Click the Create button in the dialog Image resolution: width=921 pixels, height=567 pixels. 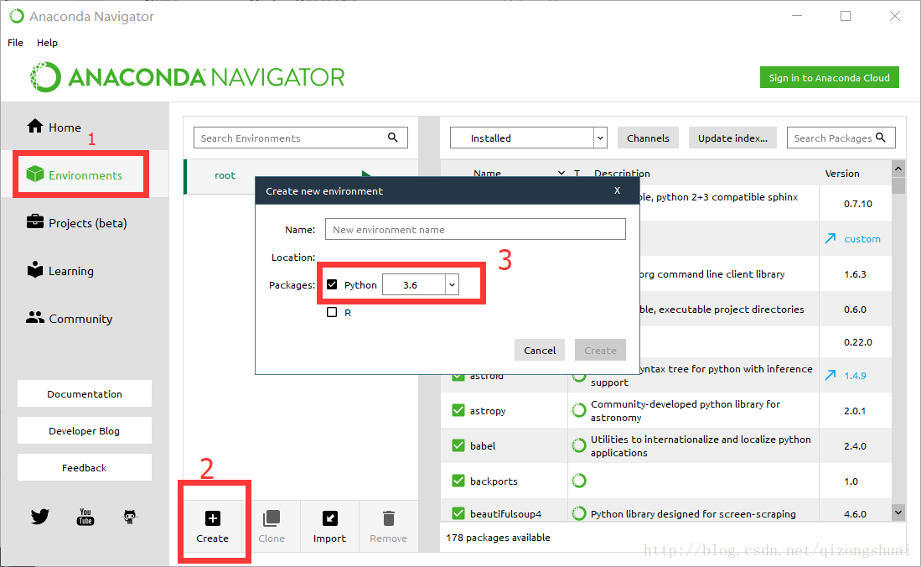[x=600, y=350]
